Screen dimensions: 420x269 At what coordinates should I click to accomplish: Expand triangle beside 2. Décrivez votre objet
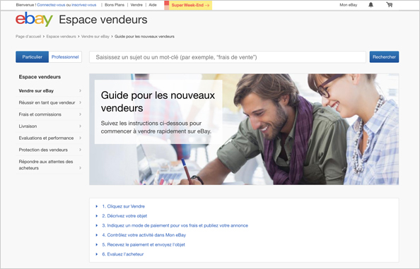pos(97,216)
